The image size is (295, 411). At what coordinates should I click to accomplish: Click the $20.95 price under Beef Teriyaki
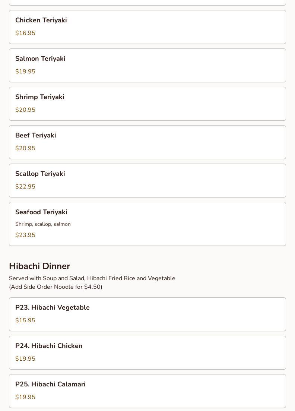click(x=25, y=148)
